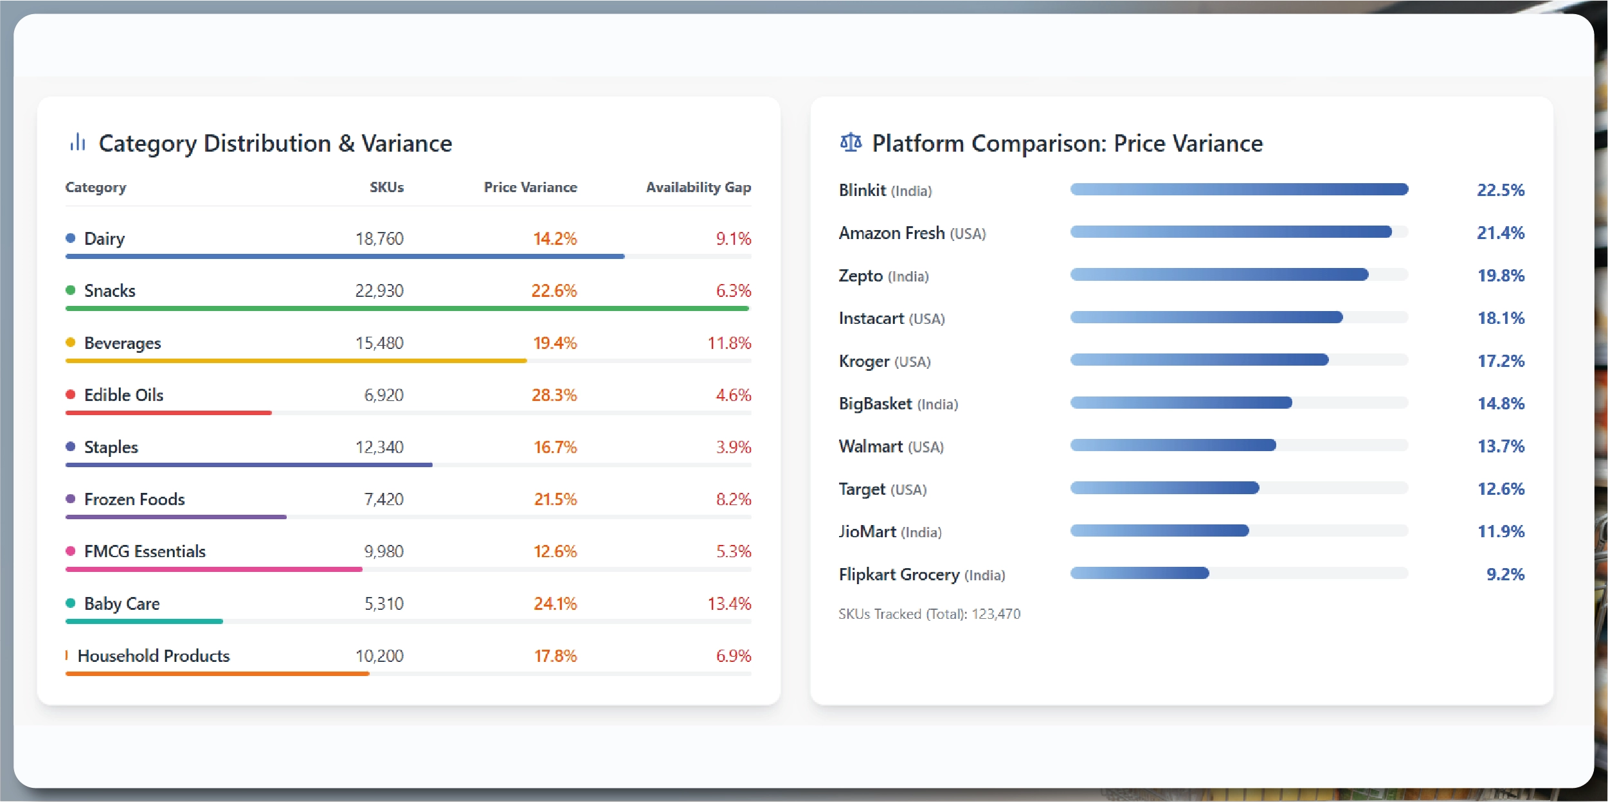Click the Price Variance column header
Image resolution: width=1608 pixels, height=802 pixels.
530,188
